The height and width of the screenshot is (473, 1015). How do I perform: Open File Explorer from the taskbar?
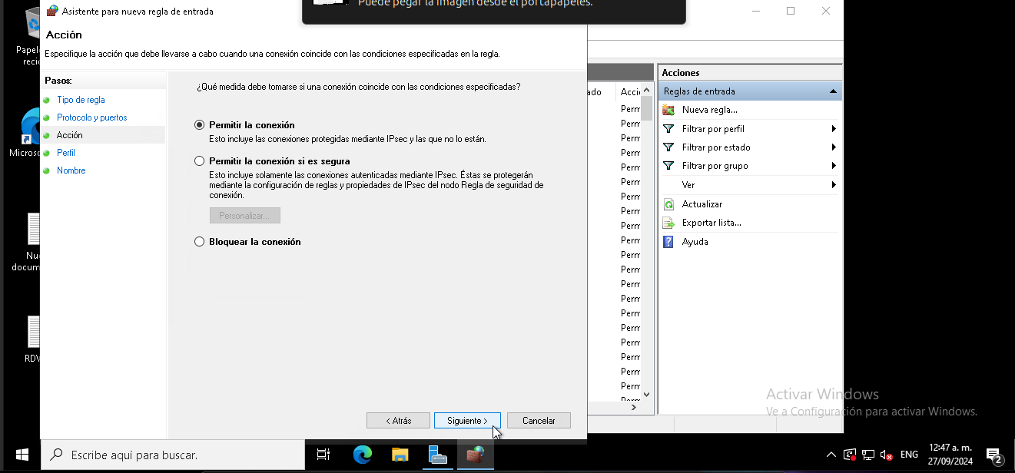[400, 455]
